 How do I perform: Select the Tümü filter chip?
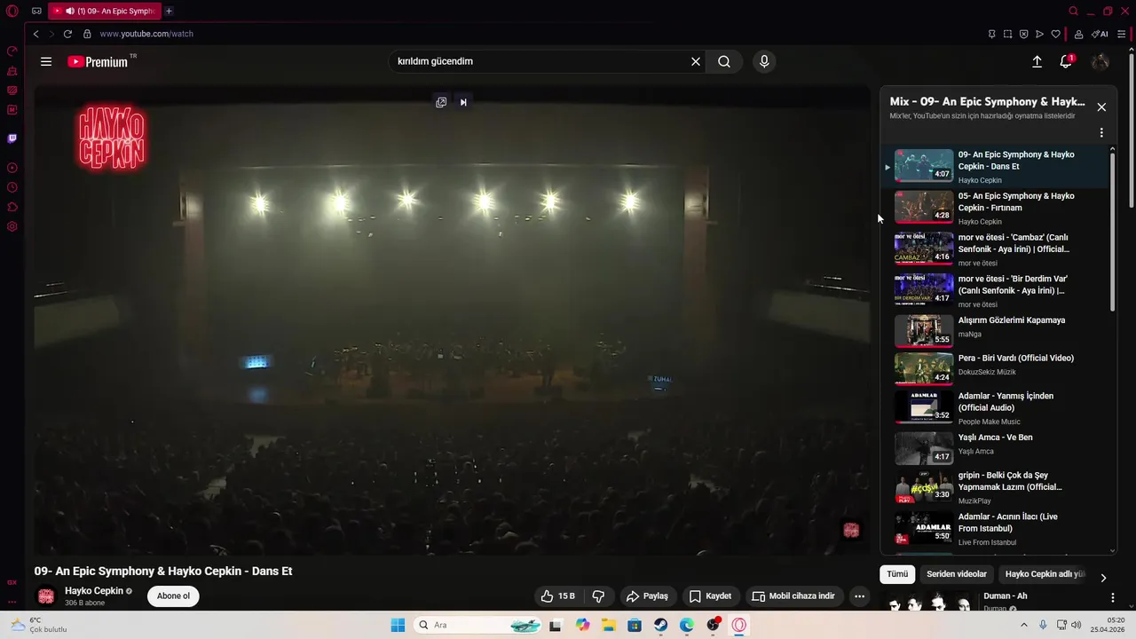point(897,574)
